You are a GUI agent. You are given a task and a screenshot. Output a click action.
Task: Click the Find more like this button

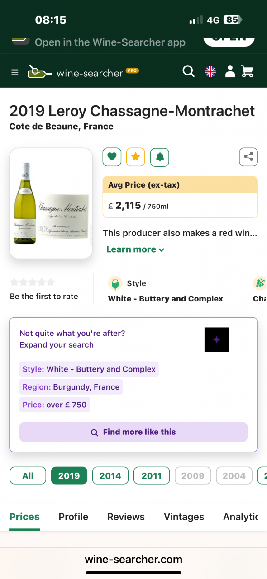(133, 432)
